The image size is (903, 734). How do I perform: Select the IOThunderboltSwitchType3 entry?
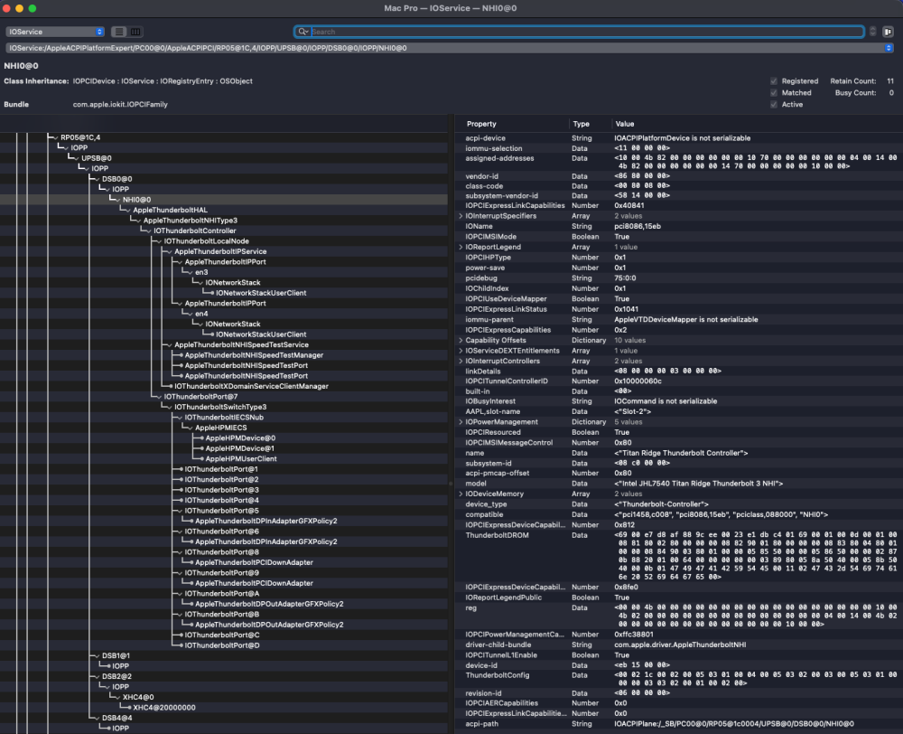[x=220, y=407]
